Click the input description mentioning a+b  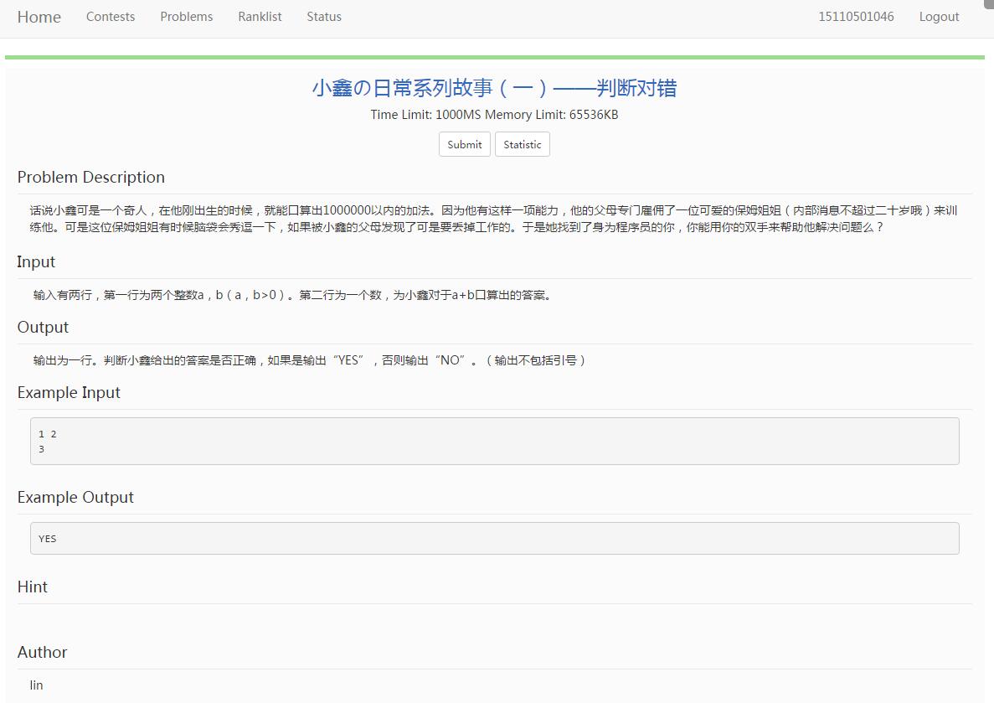pyautogui.click(x=292, y=295)
